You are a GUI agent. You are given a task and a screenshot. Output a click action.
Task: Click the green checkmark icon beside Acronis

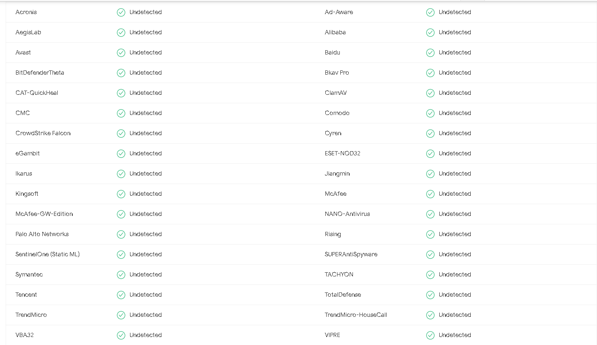(x=121, y=12)
